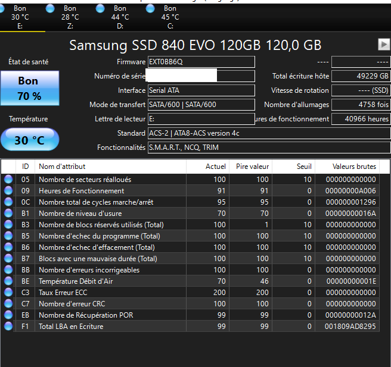
Task: Click the health orb above drive C:
Action: click(x=150, y=8)
